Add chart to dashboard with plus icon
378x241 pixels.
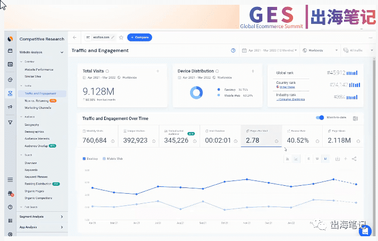click(346, 159)
